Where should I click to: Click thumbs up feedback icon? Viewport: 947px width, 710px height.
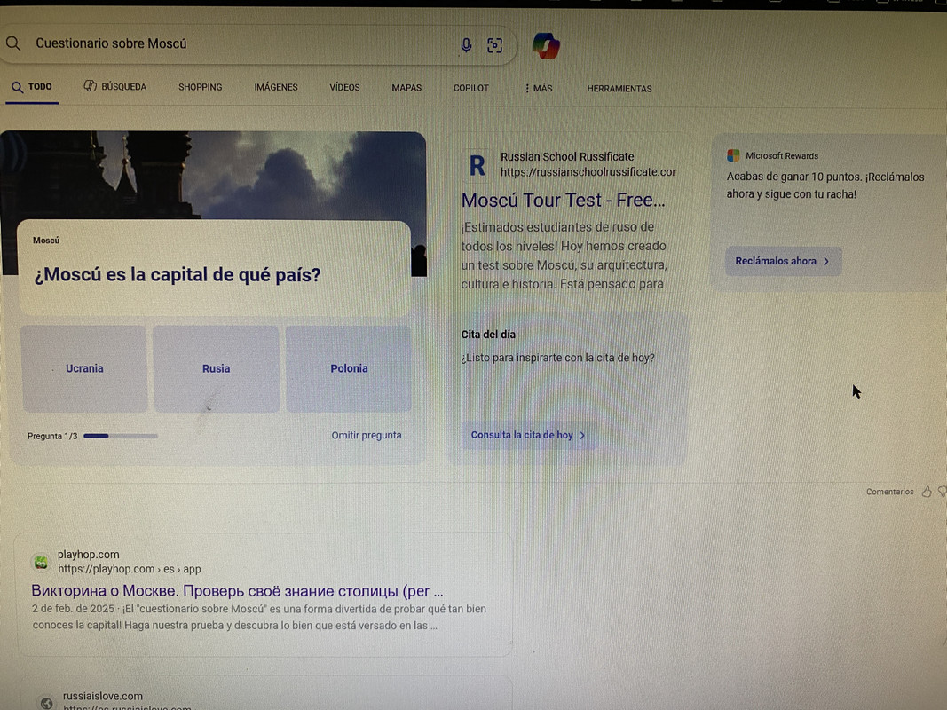coord(927,492)
